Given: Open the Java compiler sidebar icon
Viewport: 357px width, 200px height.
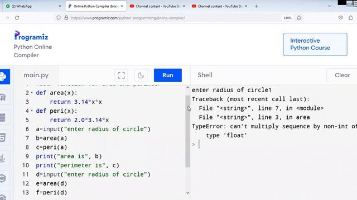Looking at the screenshot, I should 3,158.
